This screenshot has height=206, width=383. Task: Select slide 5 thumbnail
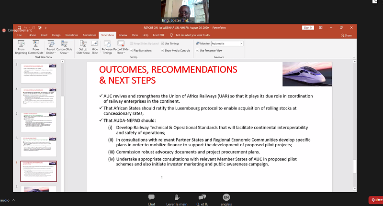39,122
